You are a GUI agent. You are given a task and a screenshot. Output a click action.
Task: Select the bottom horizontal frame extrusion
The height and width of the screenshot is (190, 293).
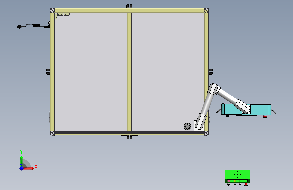(129, 133)
